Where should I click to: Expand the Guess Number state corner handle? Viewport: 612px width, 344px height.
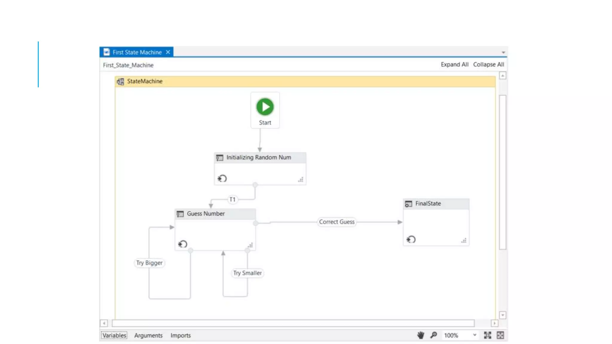[x=250, y=245]
